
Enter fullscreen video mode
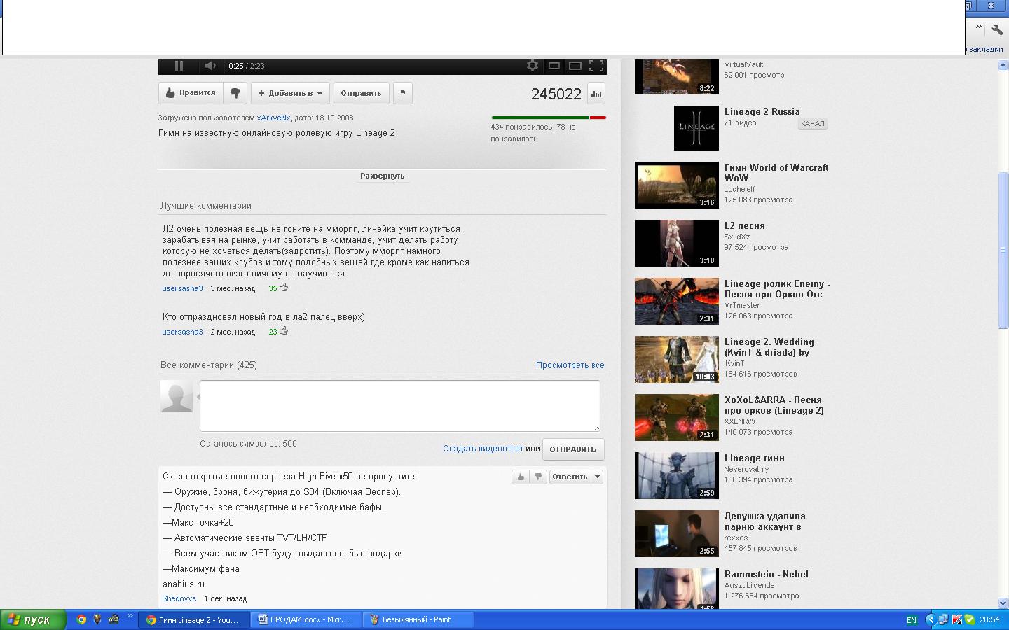click(596, 66)
